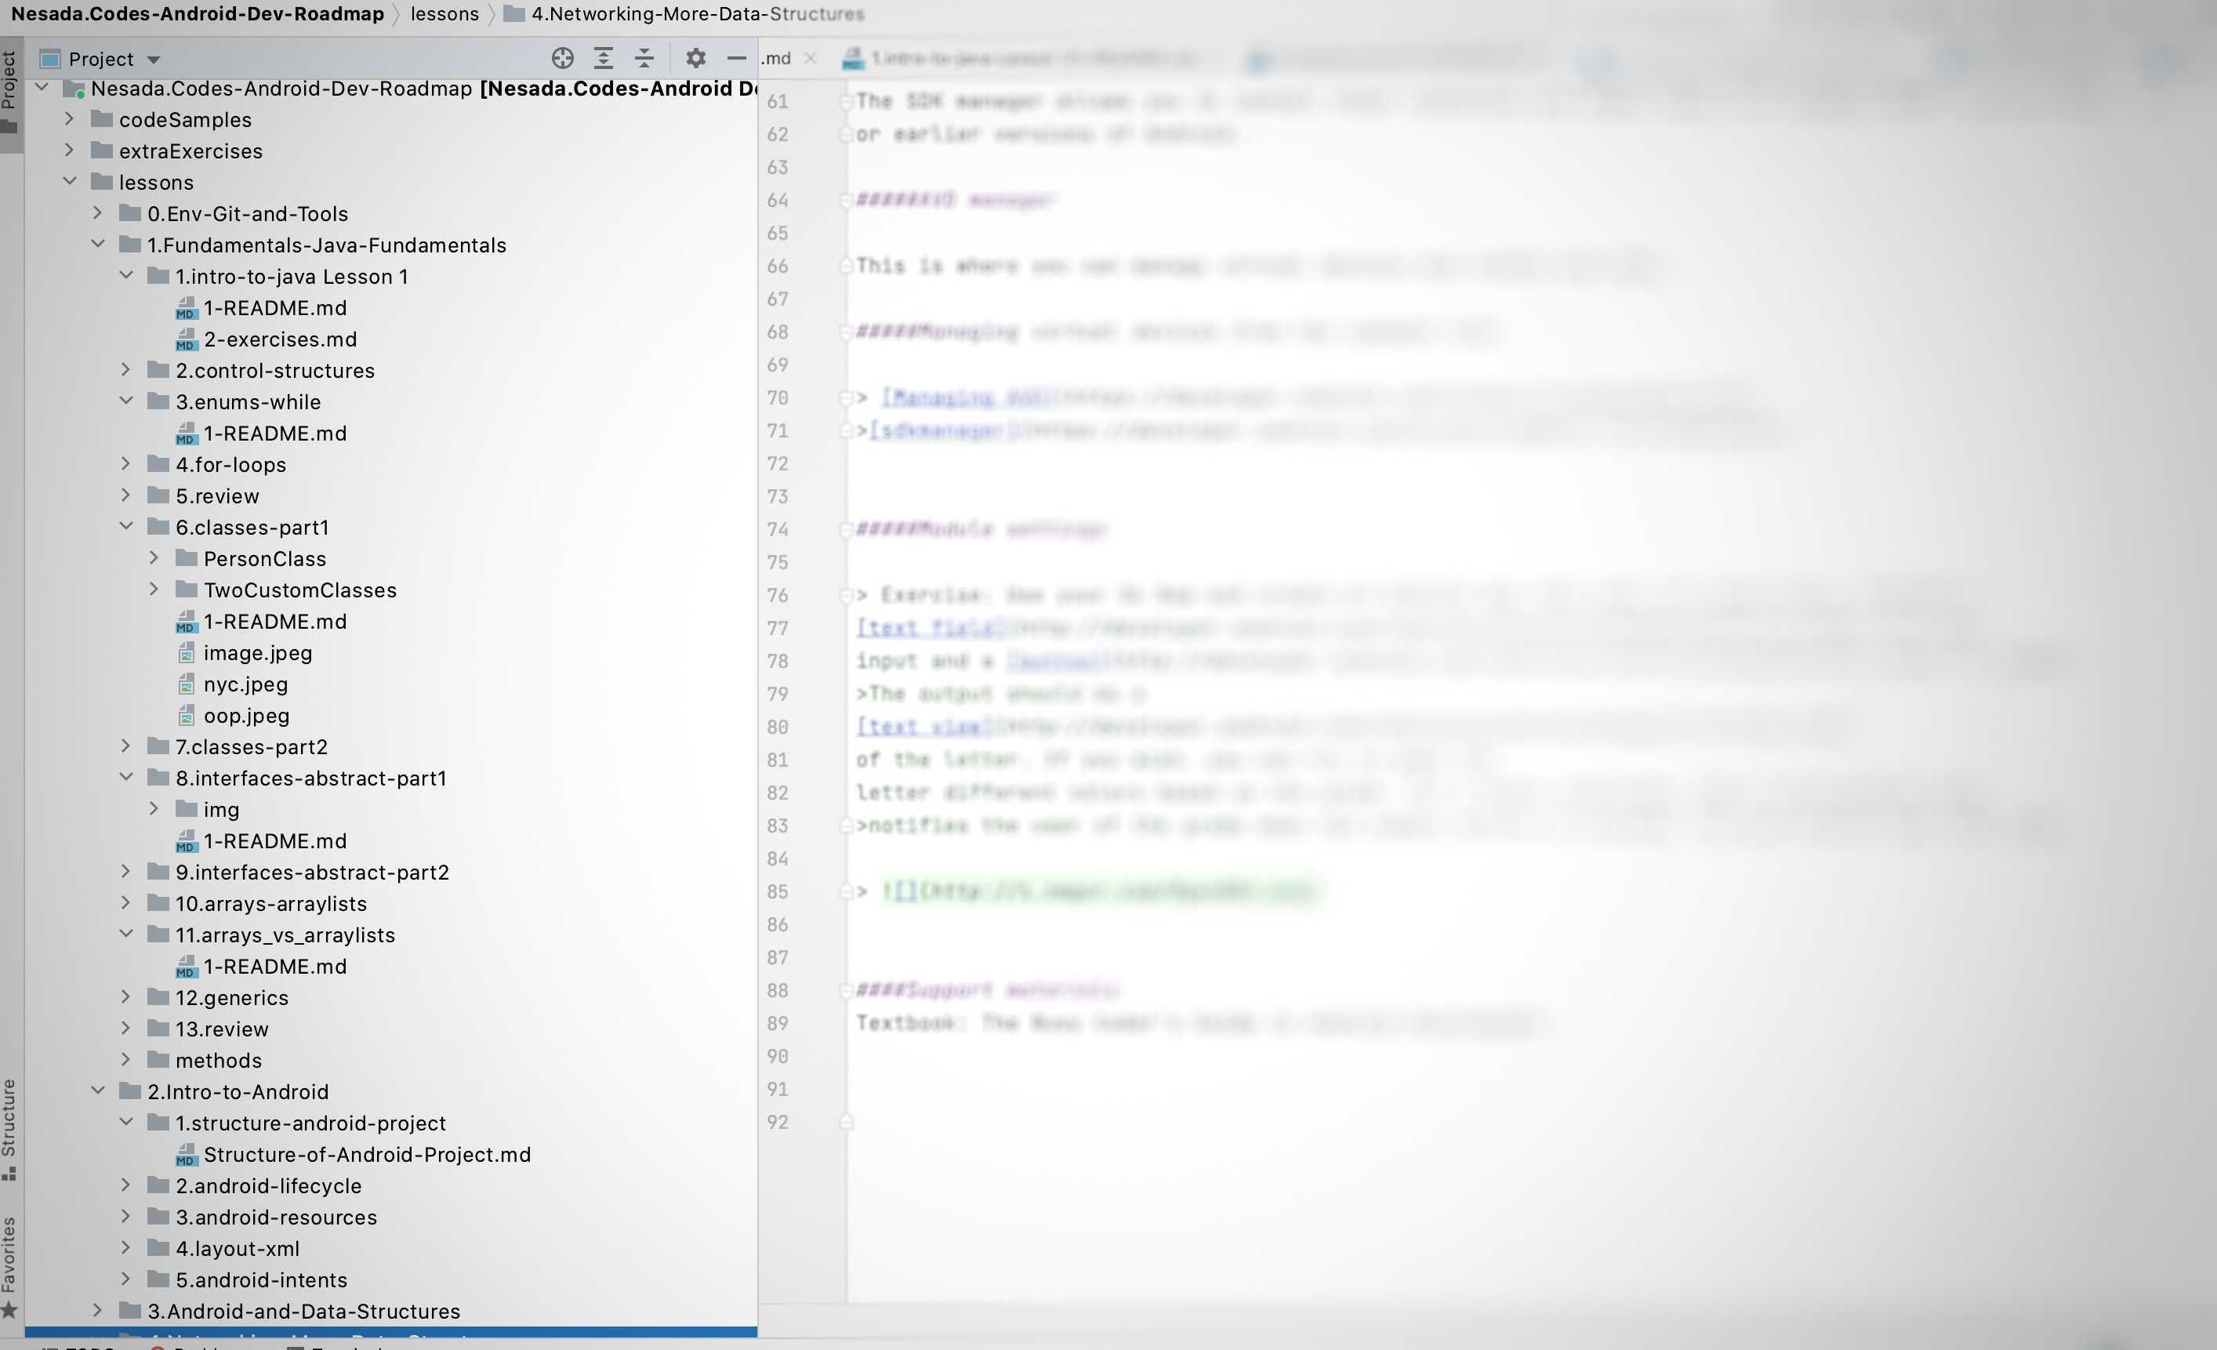
Task: Select lessons in the navigation breadcrumb
Action: point(444,13)
